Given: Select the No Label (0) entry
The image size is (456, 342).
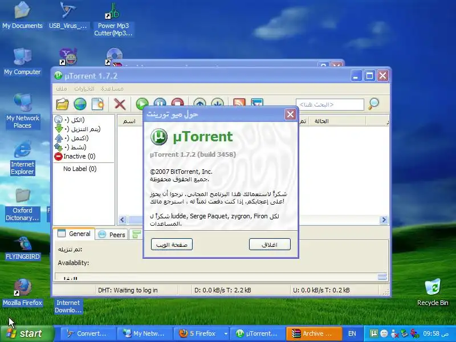Looking at the screenshot, I should tap(80, 169).
